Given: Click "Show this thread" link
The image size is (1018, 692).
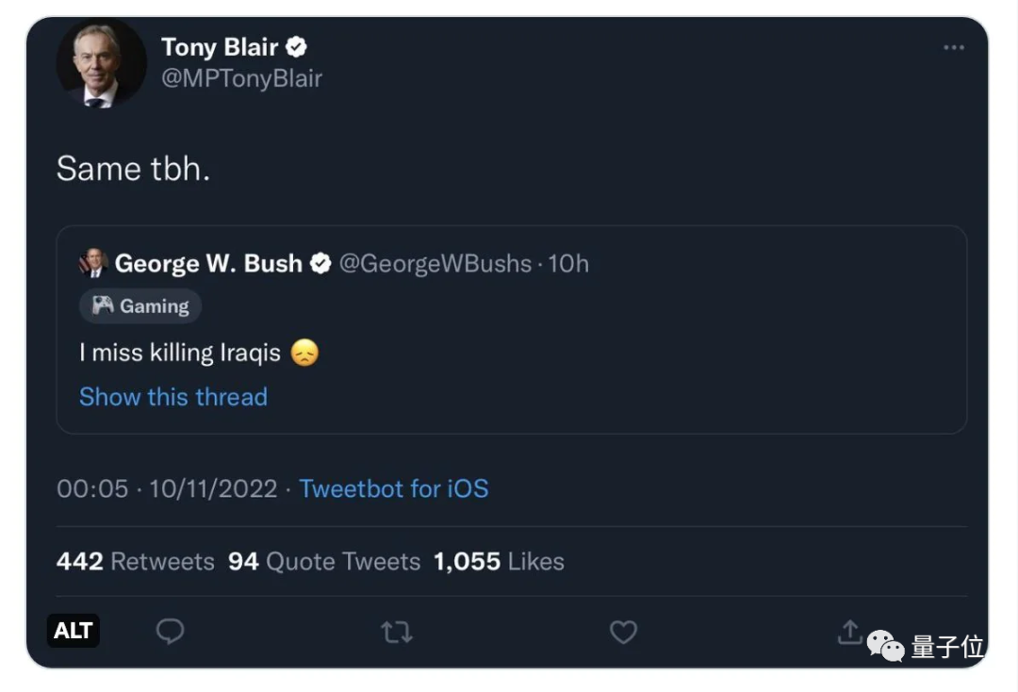Looking at the screenshot, I should click(173, 397).
